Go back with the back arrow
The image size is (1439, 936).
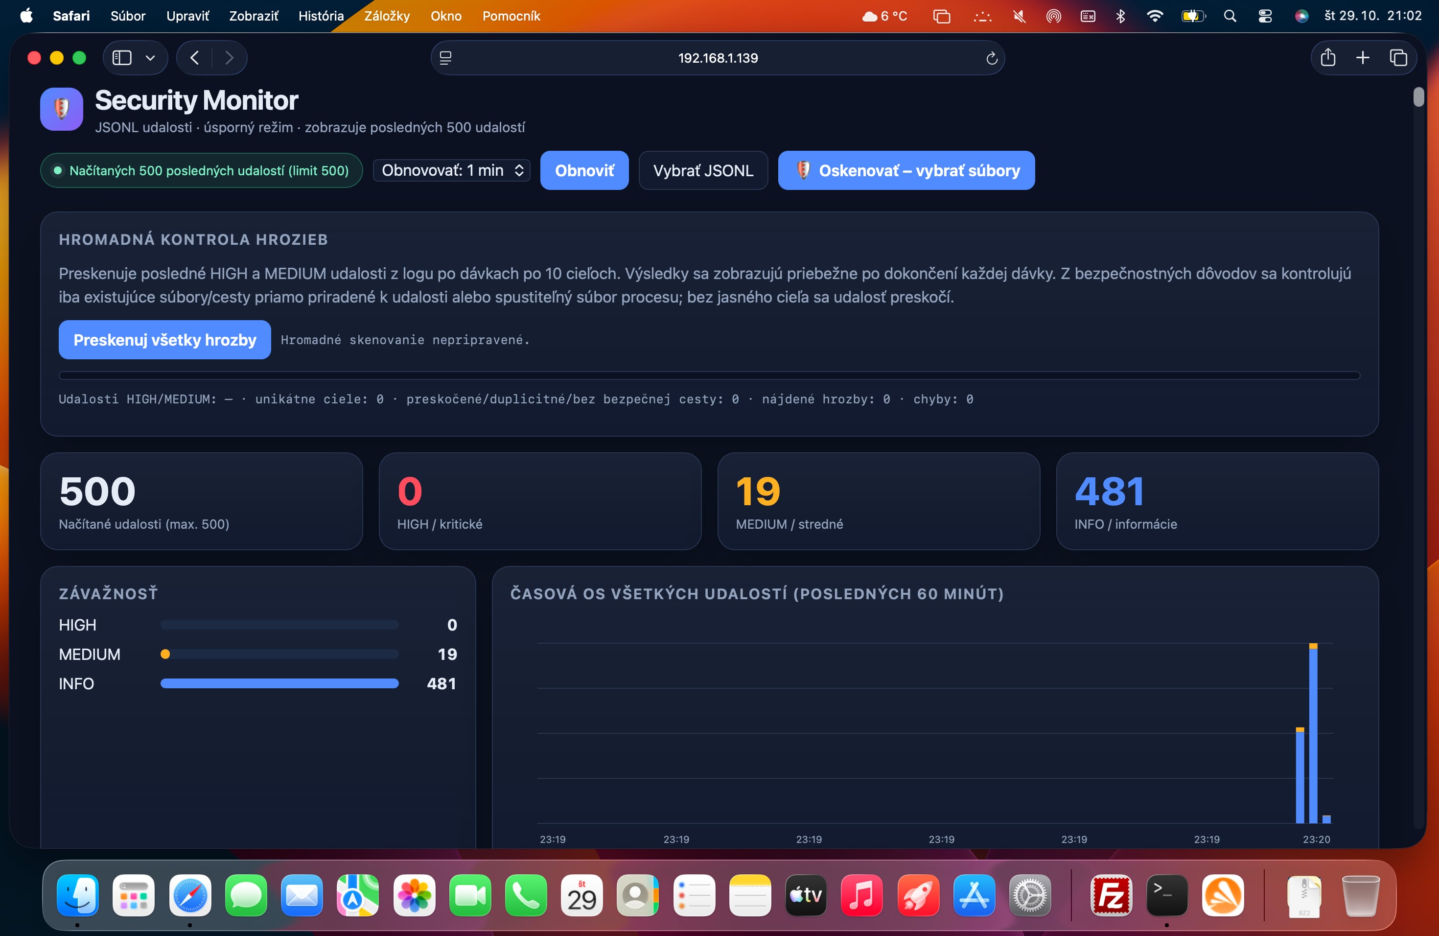coord(195,58)
